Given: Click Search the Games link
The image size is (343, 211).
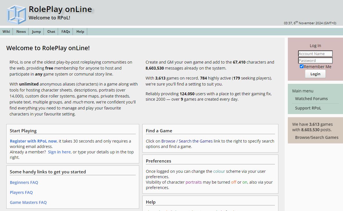Looking at the screenshot, I should [196, 141].
